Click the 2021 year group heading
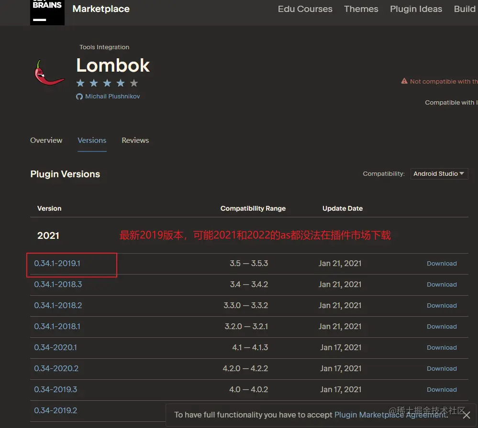Screen dimensions: 478x428 tap(48, 235)
